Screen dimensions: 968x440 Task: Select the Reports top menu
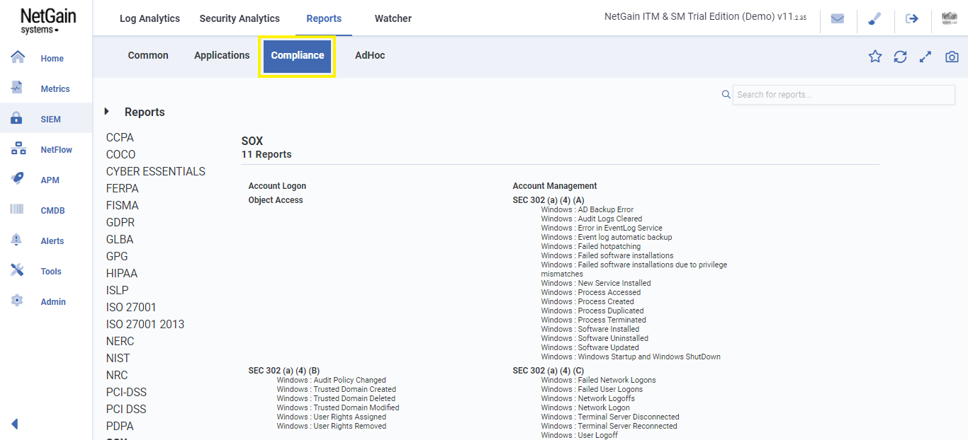pos(324,18)
